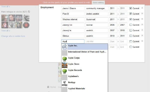
Task: Click the globe icon next to circles count
Action: pyautogui.click(x=29, y=12)
